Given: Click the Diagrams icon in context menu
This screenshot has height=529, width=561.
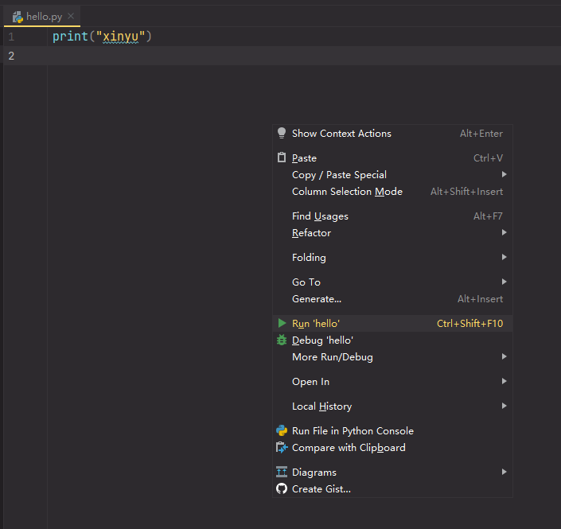Looking at the screenshot, I should click(x=282, y=473).
